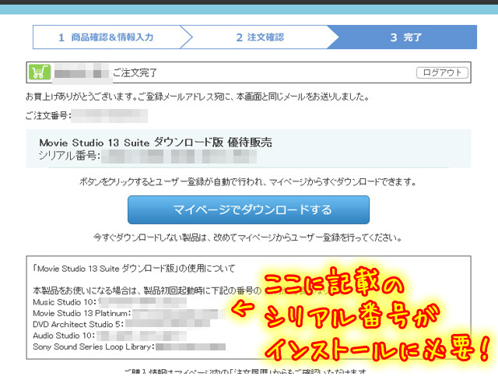Click the DVD Architect Studio 5 serial row
The width and height of the screenshot is (498, 387).
pyautogui.click(x=121, y=325)
